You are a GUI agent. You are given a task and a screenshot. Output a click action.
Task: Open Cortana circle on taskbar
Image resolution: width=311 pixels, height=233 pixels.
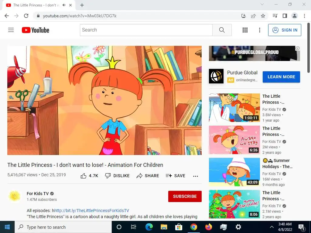(119, 227)
